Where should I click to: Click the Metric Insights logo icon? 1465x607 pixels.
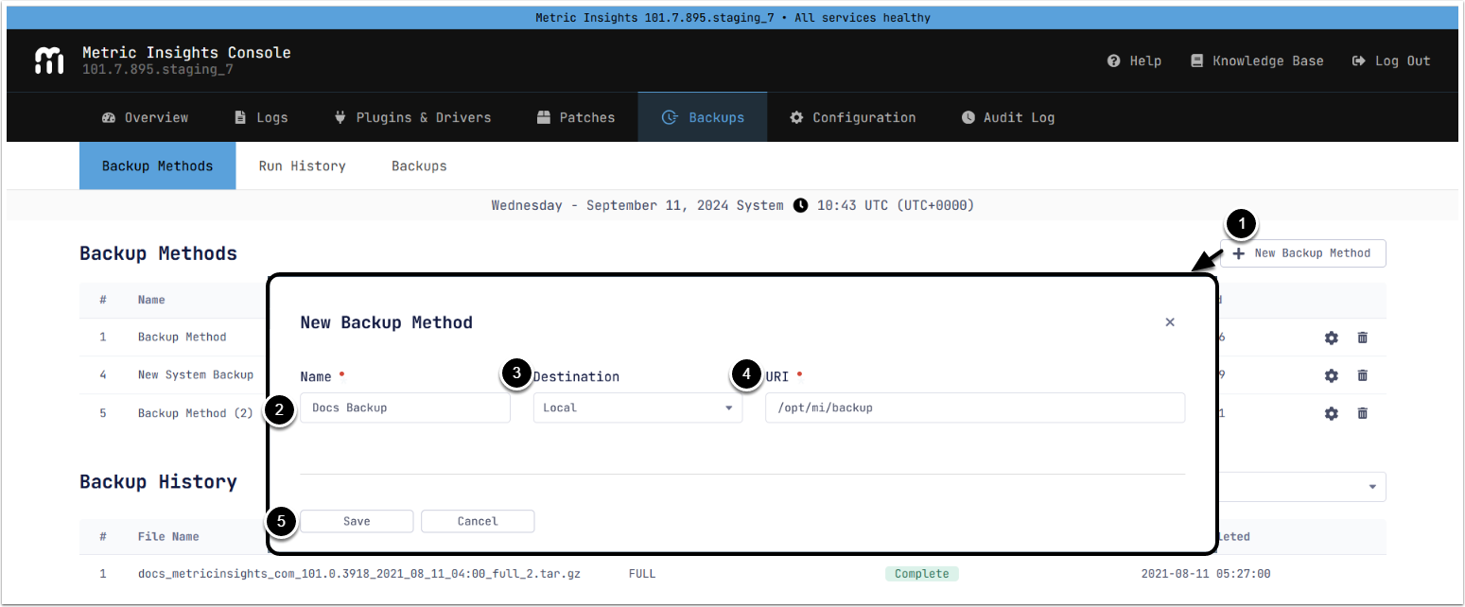[x=49, y=61]
